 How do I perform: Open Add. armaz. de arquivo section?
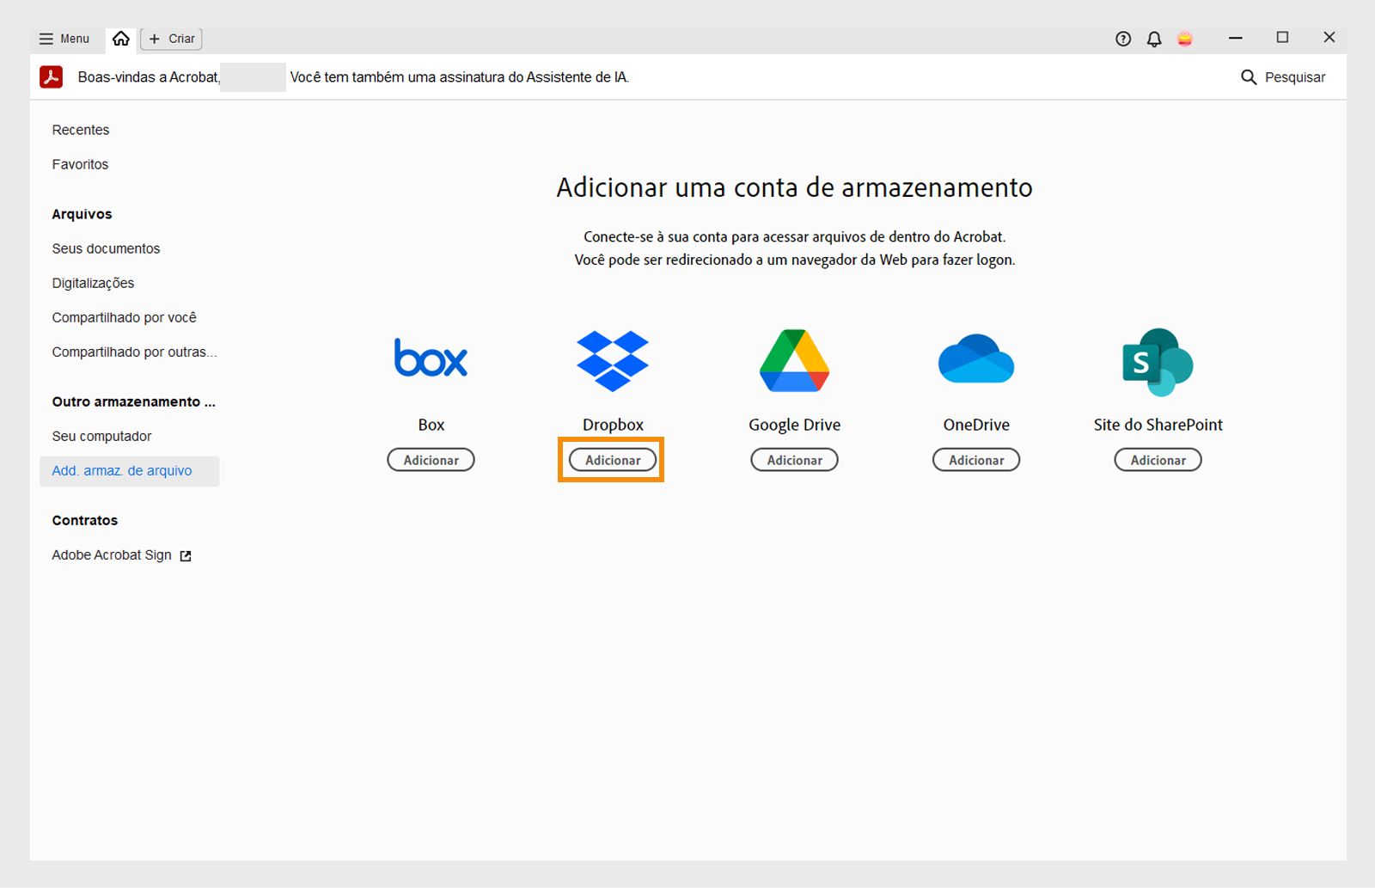[x=121, y=470]
